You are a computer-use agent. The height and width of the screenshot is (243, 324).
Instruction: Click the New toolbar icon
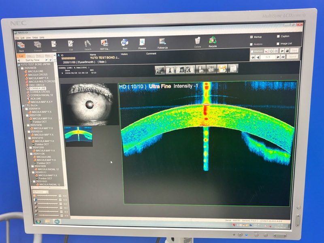tap(54, 44)
